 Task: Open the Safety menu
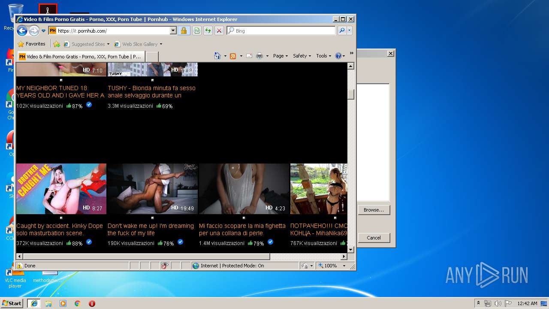[x=302, y=56]
